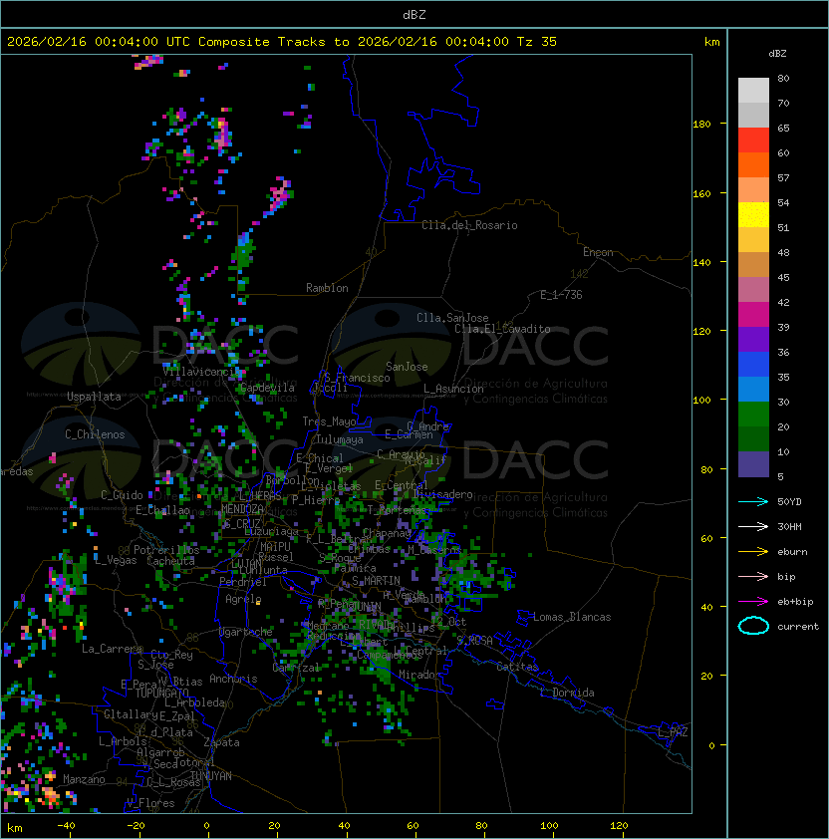Click the Villavicencio map label
This screenshot has height=839, width=829.
203,372
